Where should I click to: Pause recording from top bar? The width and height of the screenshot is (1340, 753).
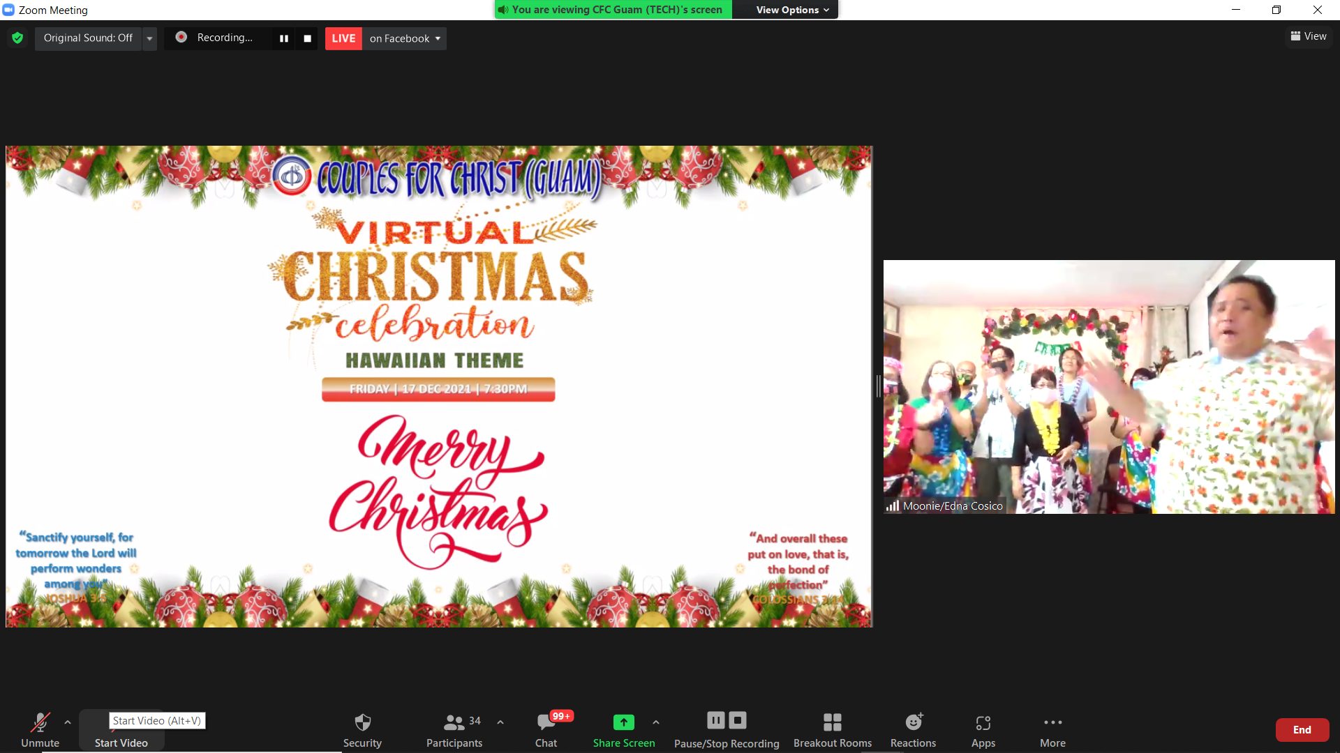pos(284,38)
